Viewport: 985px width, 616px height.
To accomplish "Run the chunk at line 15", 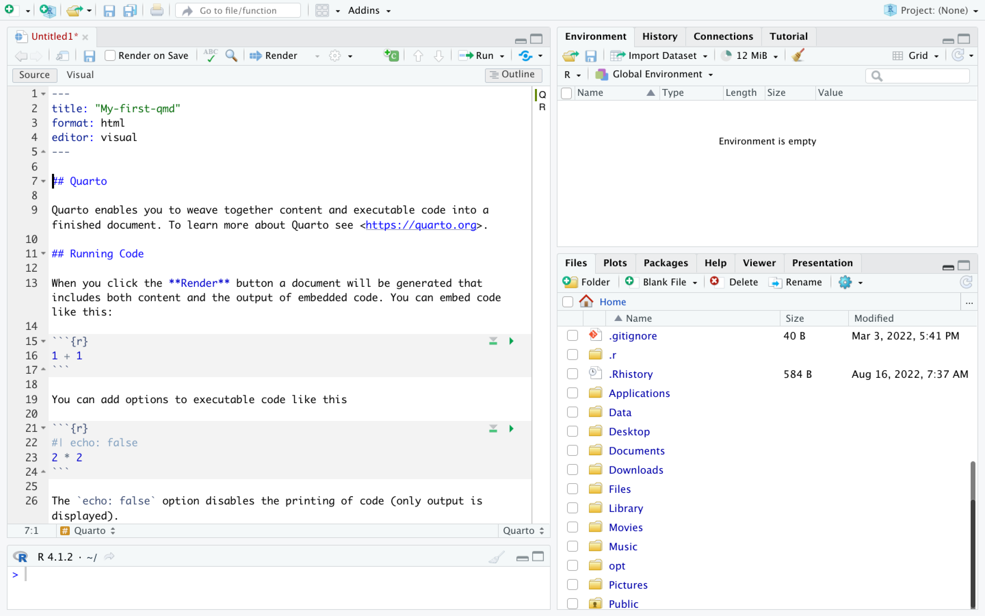I will coord(511,341).
